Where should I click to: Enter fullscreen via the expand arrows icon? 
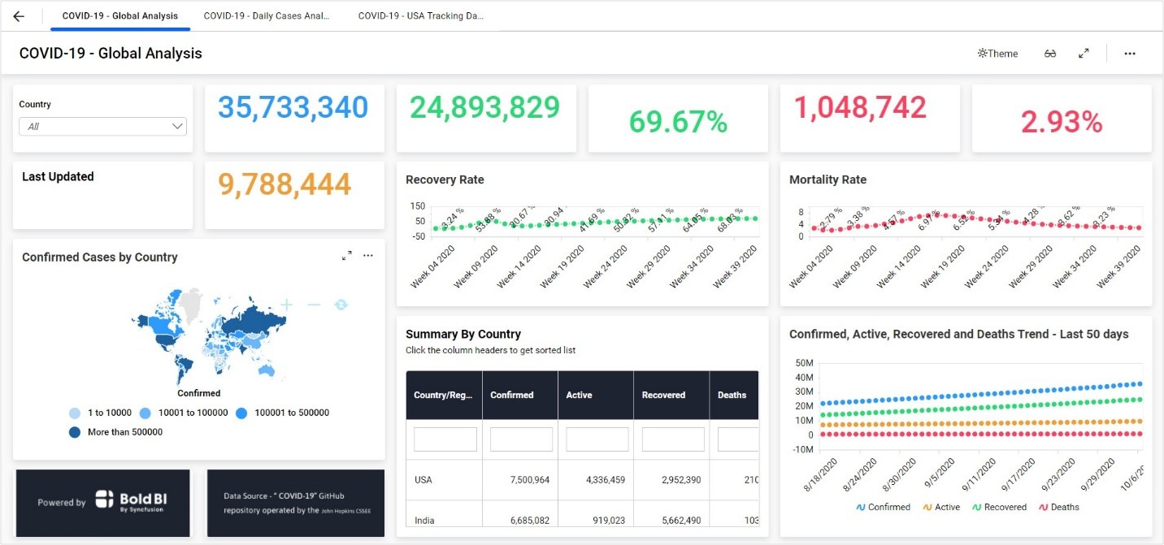pyautogui.click(x=1084, y=53)
